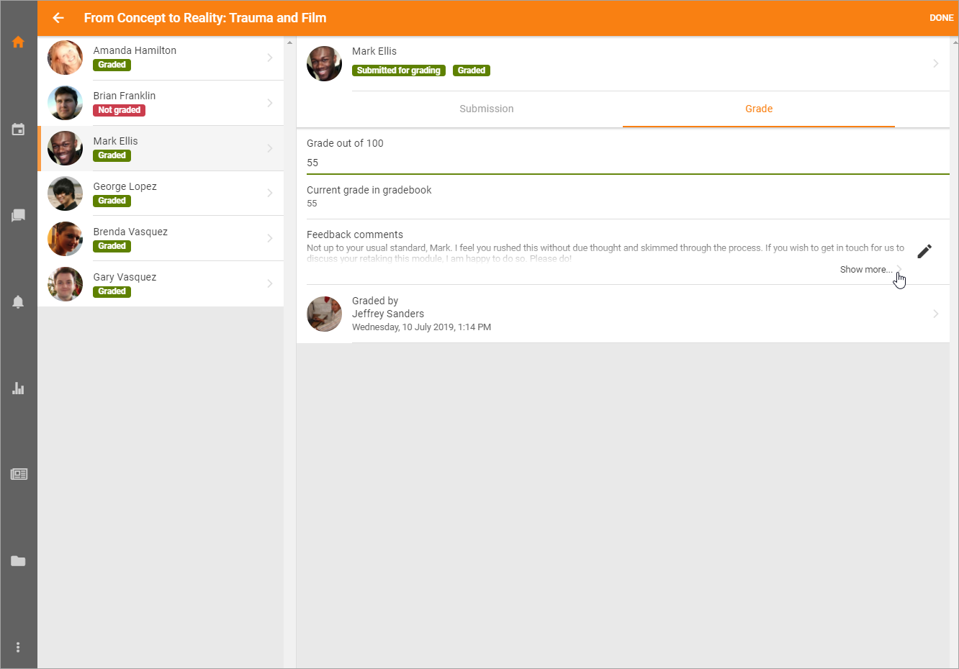The image size is (959, 669).
Task: Open the calendar icon in sidebar
Action: (x=19, y=129)
